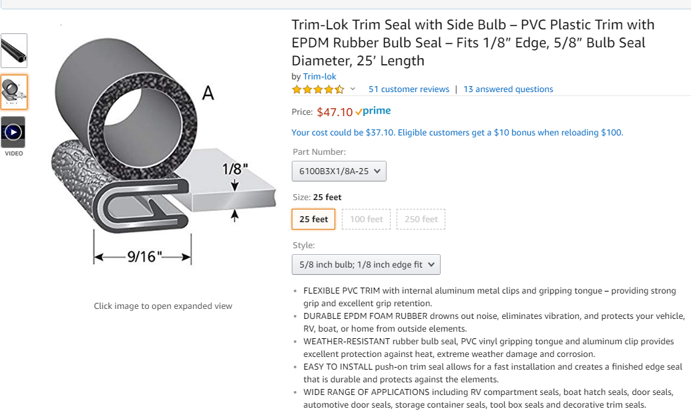Viewport: 691px width, 417px height.
Task: Click the Part Number dropdown arrow
Action: coord(377,171)
